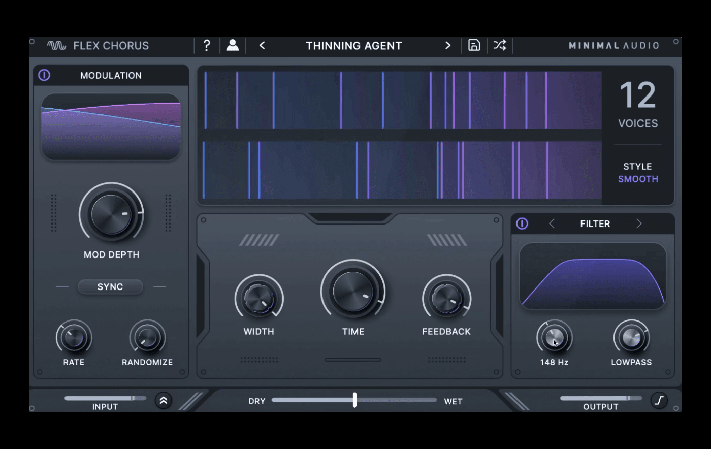Click the user account icon in the header
This screenshot has height=449, width=711.
(x=232, y=45)
